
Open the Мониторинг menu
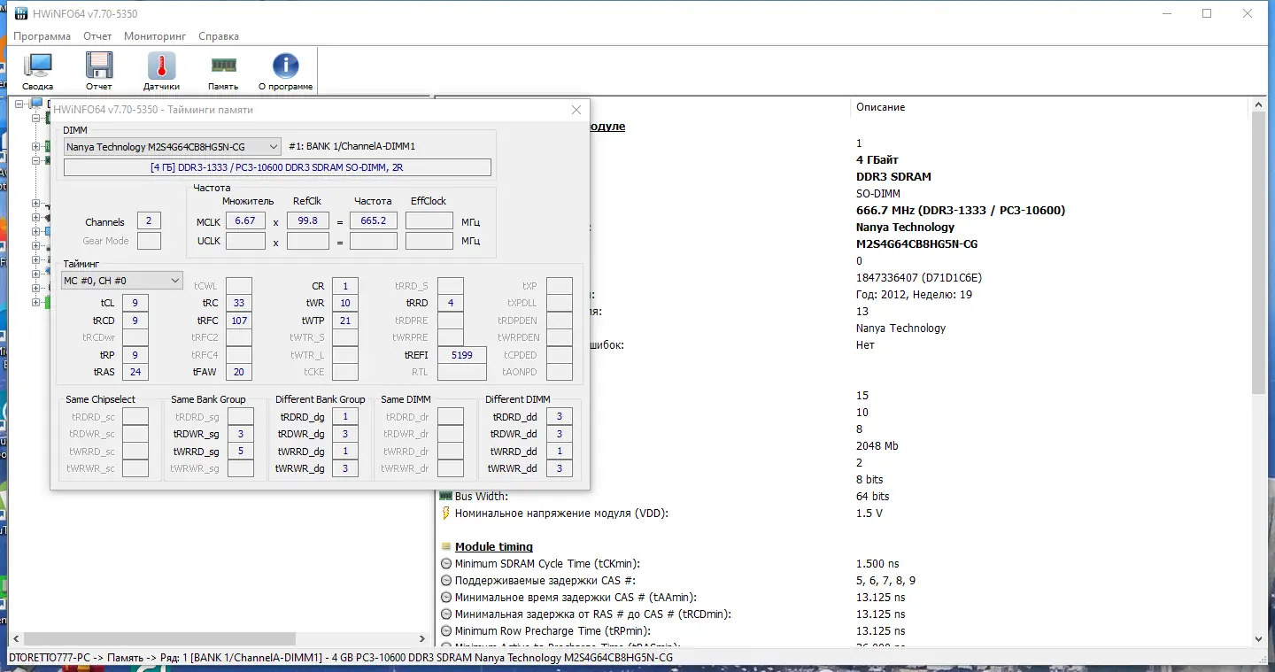click(155, 36)
